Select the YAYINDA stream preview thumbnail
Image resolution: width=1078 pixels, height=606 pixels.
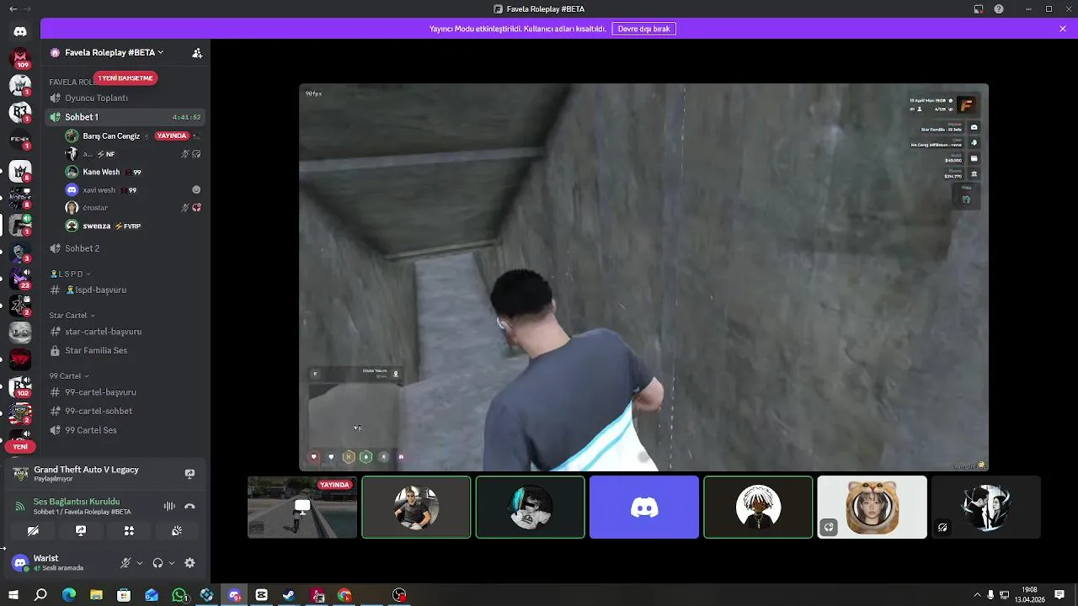[302, 507]
